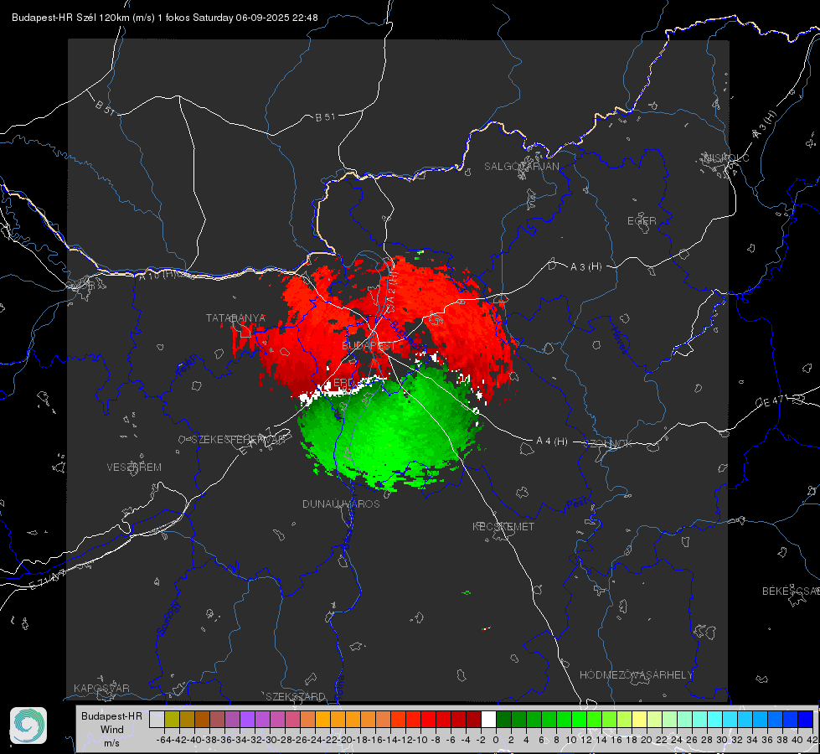Click the ÉRD town label

pyautogui.click(x=343, y=383)
